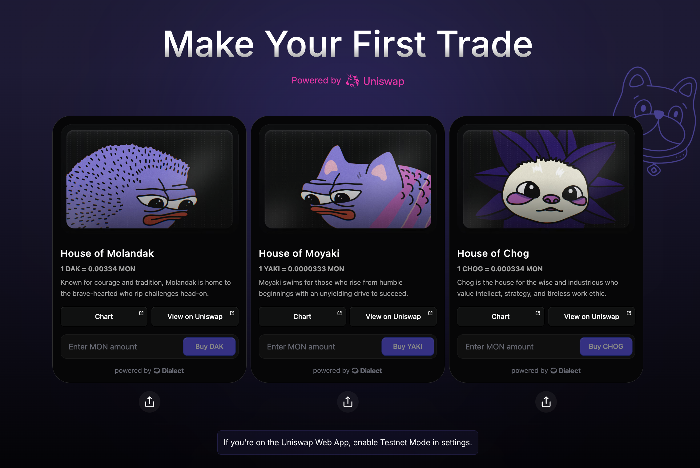This screenshot has height=468, width=700.
Task: View House of Chog on Uniswap
Action: tap(591, 317)
